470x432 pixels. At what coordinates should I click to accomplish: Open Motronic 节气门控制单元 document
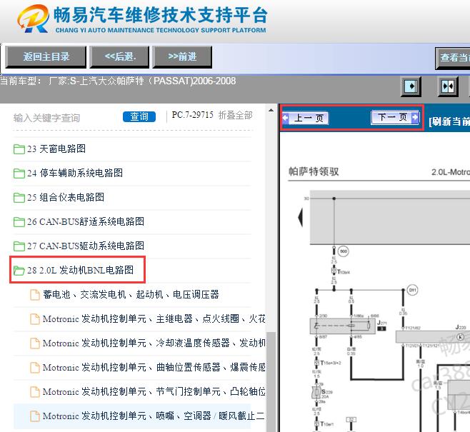pyautogui.click(x=154, y=391)
